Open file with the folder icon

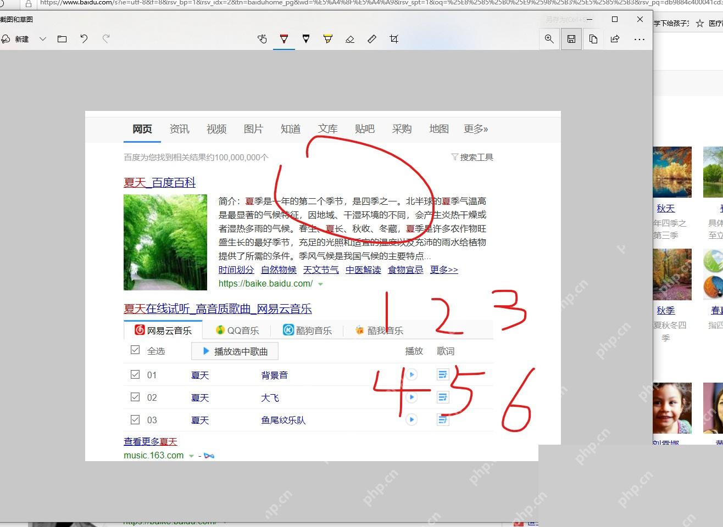62,39
